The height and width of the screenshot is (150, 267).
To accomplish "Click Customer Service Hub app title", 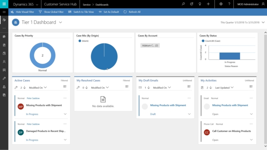I will point(60,4).
